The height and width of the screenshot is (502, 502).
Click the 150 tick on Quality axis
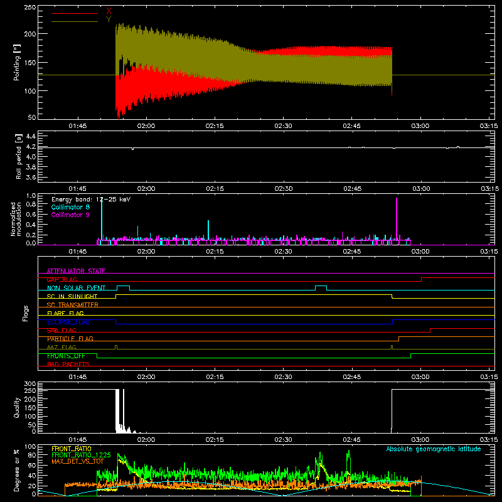[30, 409]
